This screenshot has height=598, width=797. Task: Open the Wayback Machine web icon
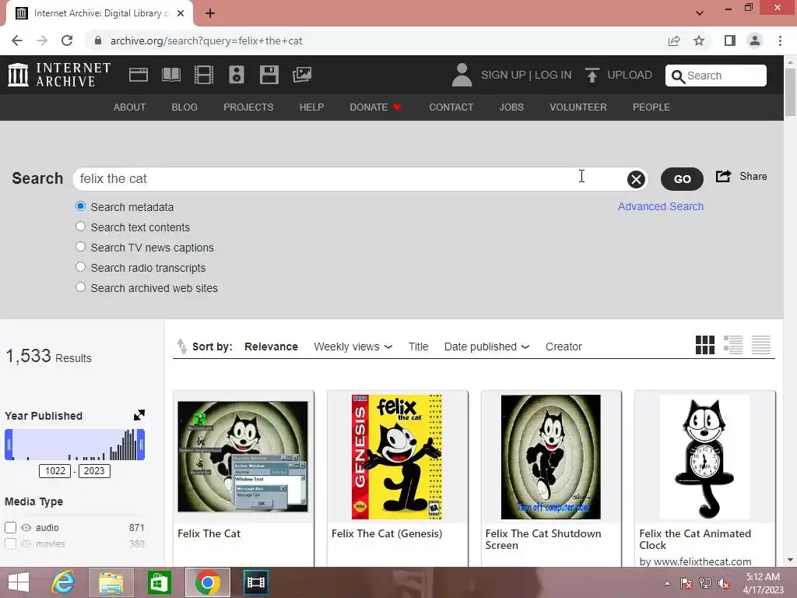pos(139,75)
